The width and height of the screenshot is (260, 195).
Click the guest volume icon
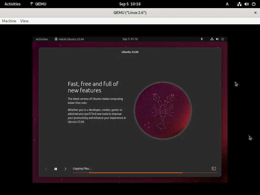point(217,39)
